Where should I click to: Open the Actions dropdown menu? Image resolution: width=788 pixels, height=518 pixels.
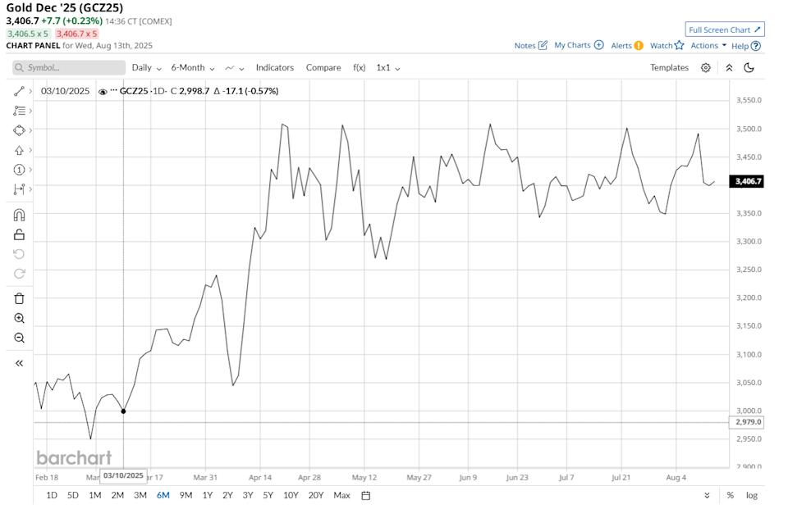708,46
